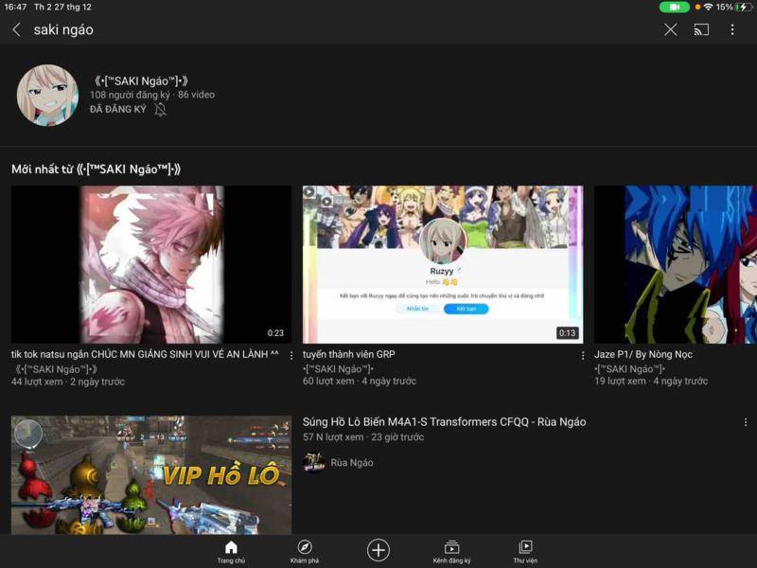
Task: Play the VIP Hồ Lô gameplay thumbnail
Action: click(x=151, y=475)
